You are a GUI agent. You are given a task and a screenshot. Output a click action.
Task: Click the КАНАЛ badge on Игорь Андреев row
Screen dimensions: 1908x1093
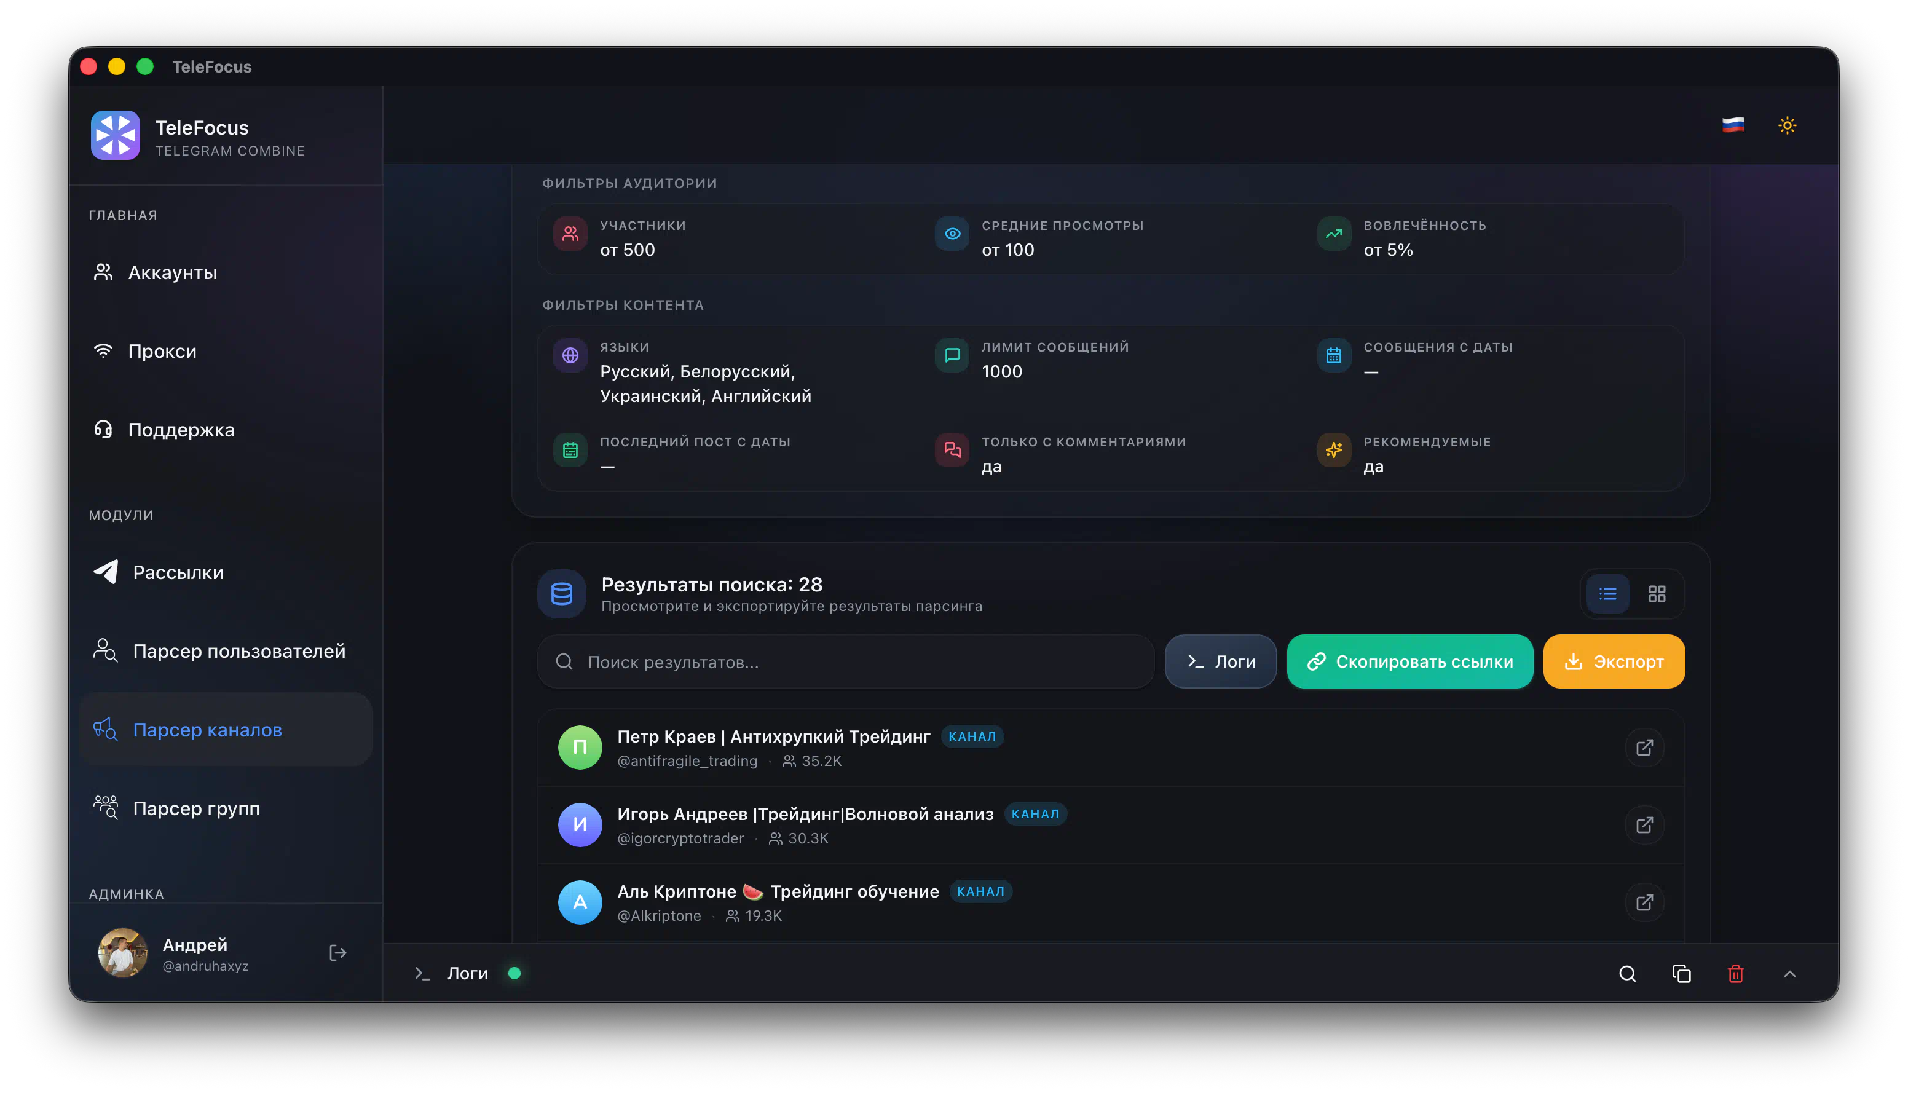point(1035,815)
